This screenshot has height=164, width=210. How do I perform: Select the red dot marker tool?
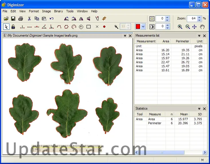(104, 27)
